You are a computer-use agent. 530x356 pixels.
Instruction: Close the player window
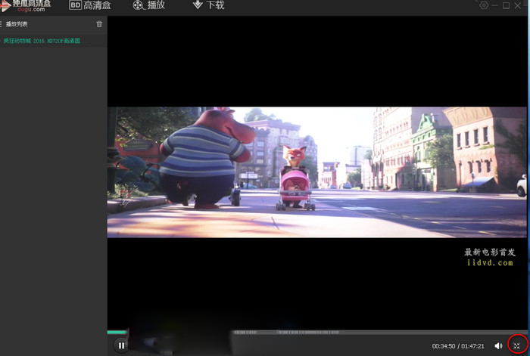(517, 5)
